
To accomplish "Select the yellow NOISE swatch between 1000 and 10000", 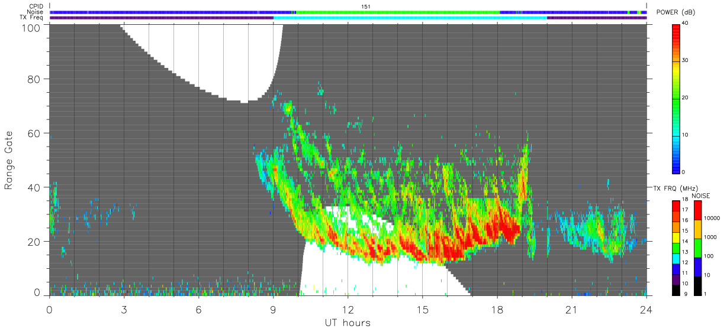I will [x=698, y=229].
